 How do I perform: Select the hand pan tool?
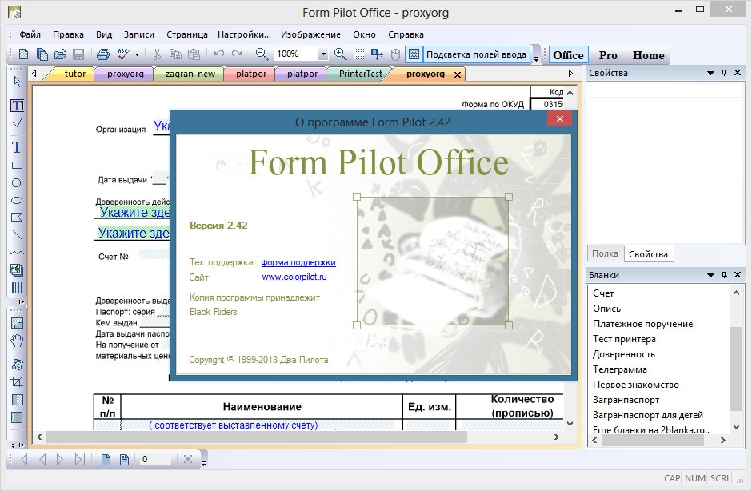(18, 341)
